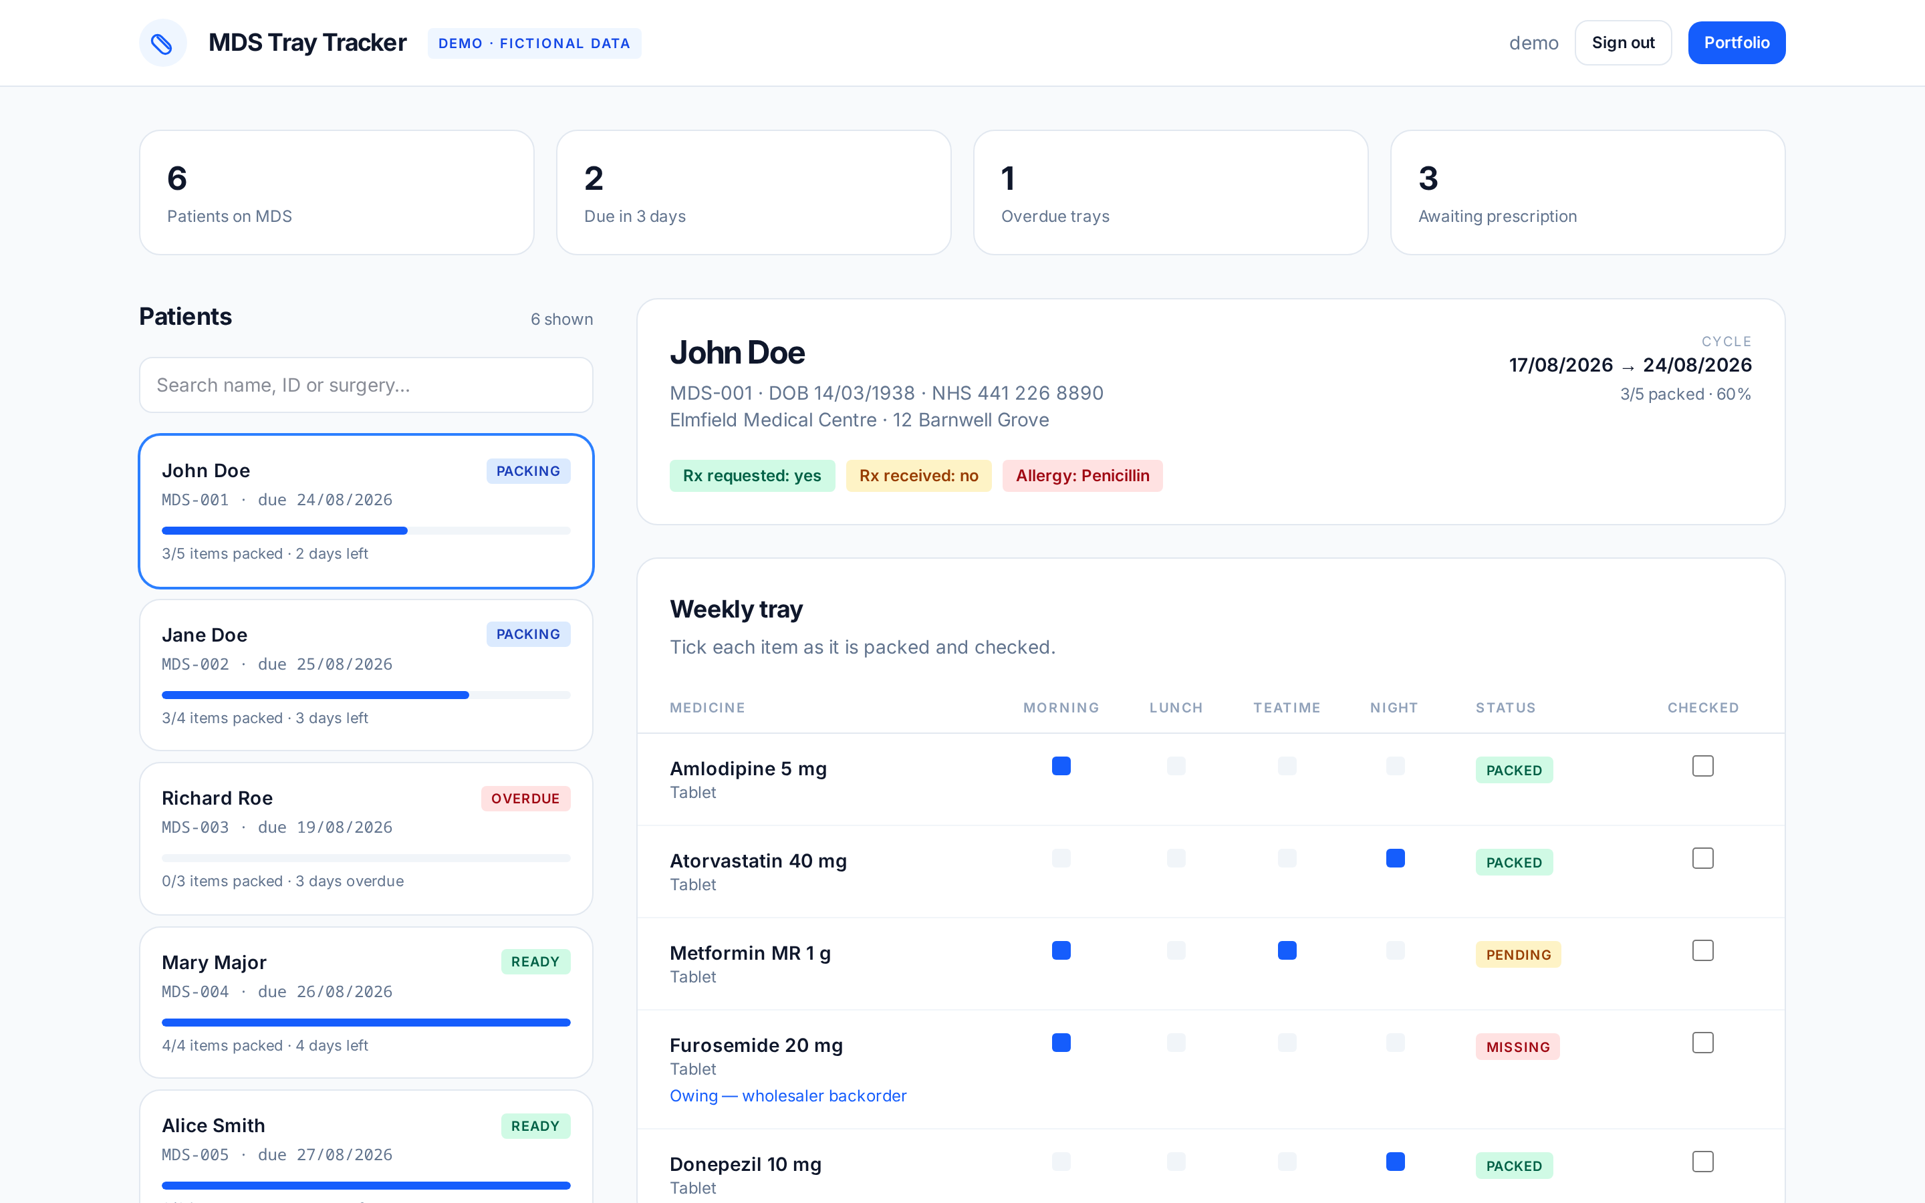This screenshot has height=1203, width=1925.
Task: Toggle Amlodipine morning dose slot
Action: coord(1061,766)
